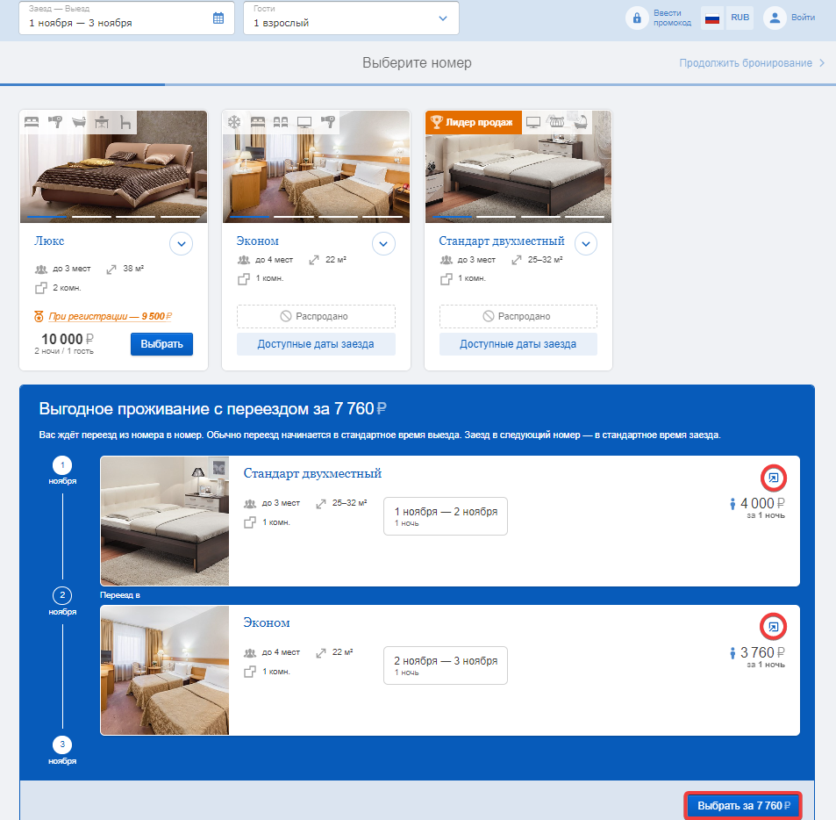The image size is (836, 820).
Task: Click the Войти sign-in link
Action: [x=803, y=18]
